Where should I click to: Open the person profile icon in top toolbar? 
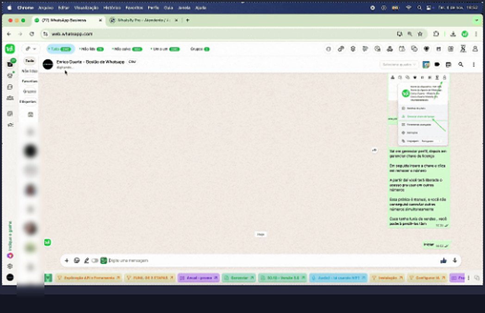pyautogui.click(x=475, y=49)
